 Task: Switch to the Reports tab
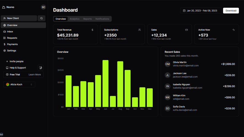(x=87, y=19)
